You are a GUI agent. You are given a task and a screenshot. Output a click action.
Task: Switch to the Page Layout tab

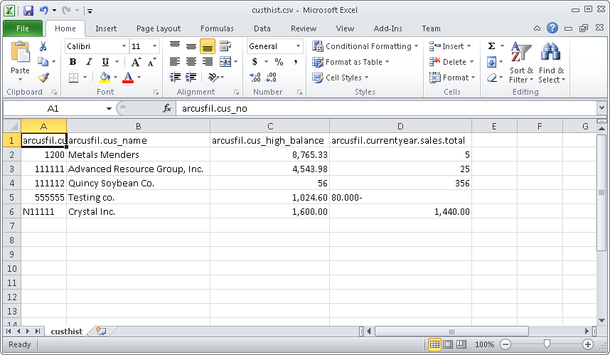[159, 28]
